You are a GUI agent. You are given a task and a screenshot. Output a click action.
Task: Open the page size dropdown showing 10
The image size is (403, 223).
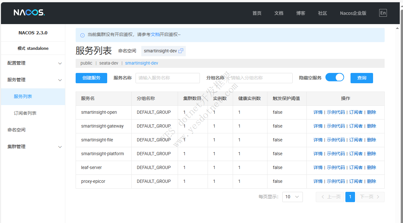coord(293,197)
